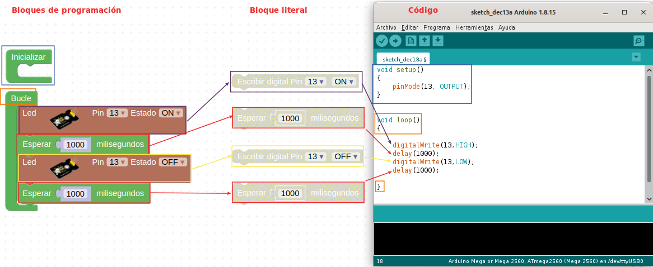The width and height of the screenshot is (653, 267).
Task: Click the Verify checkmark button in Arduino toolbar
Action: coord(382,41)
